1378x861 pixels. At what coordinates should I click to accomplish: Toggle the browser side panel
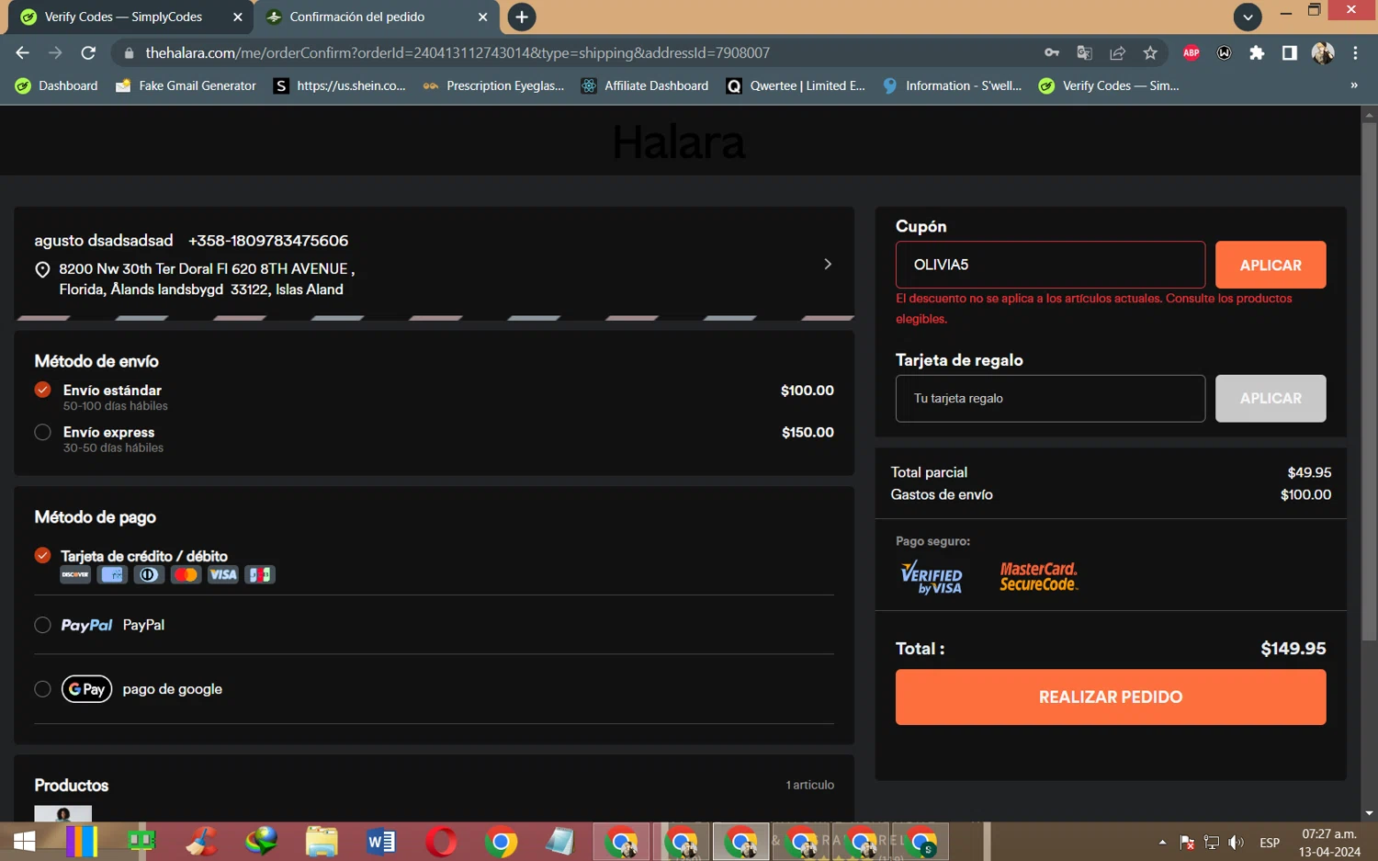[1290, 53]
